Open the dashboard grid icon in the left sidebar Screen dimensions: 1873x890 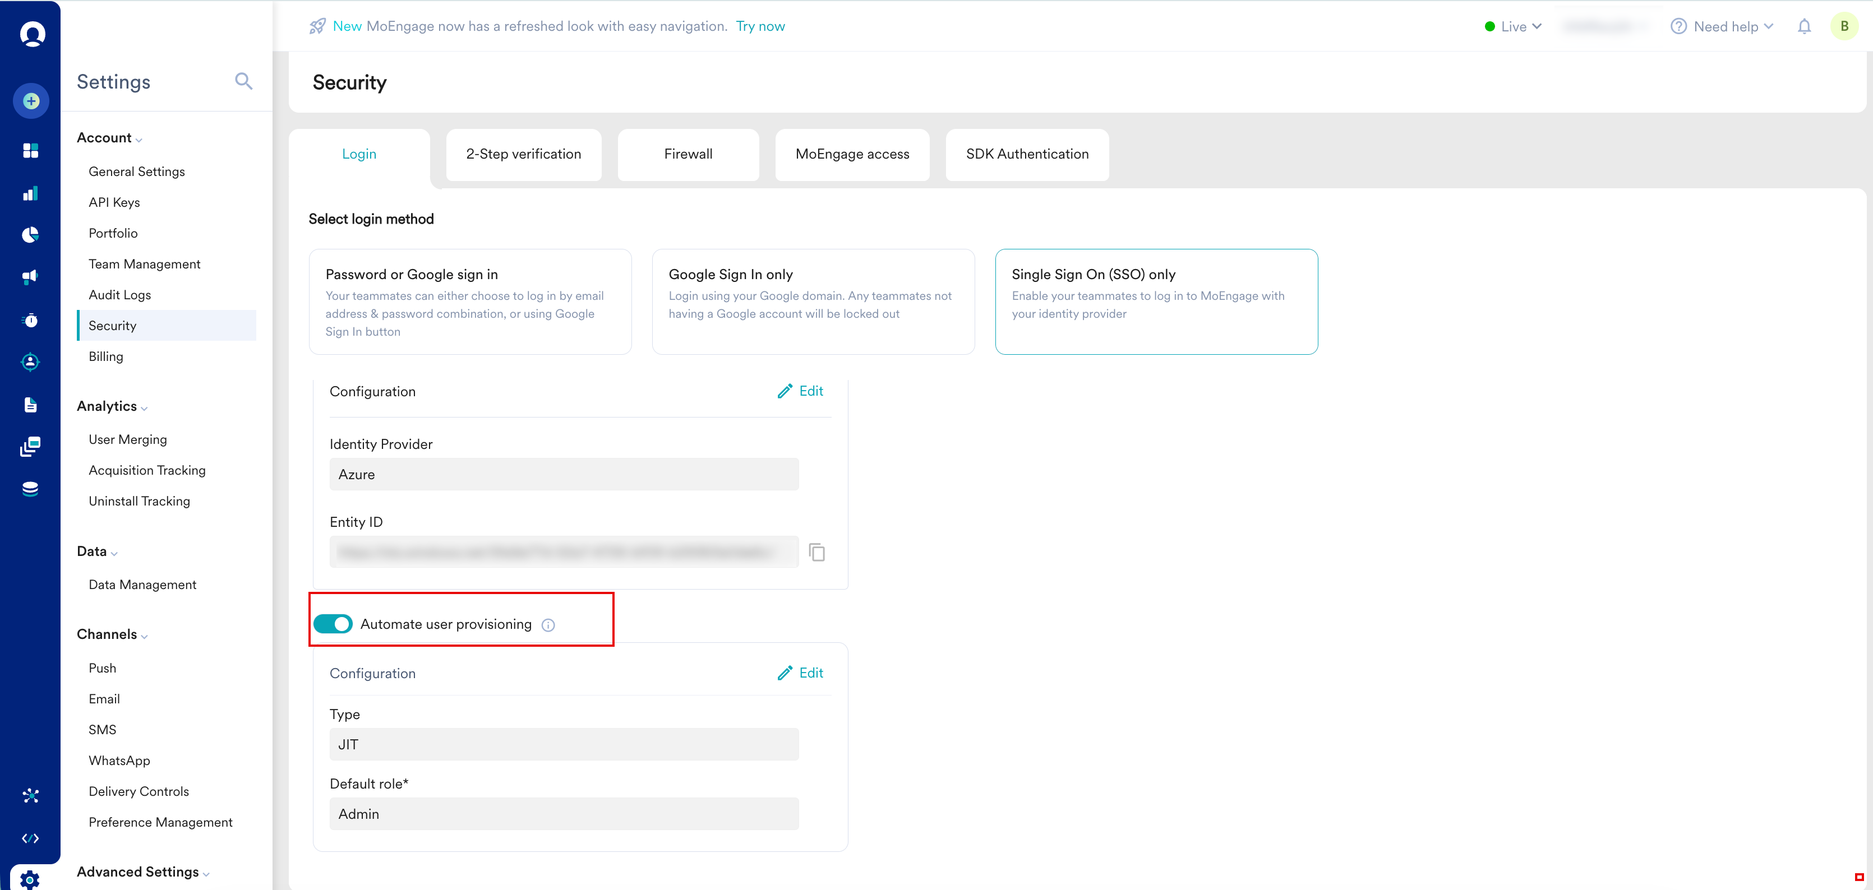click(x=30, y=150)
